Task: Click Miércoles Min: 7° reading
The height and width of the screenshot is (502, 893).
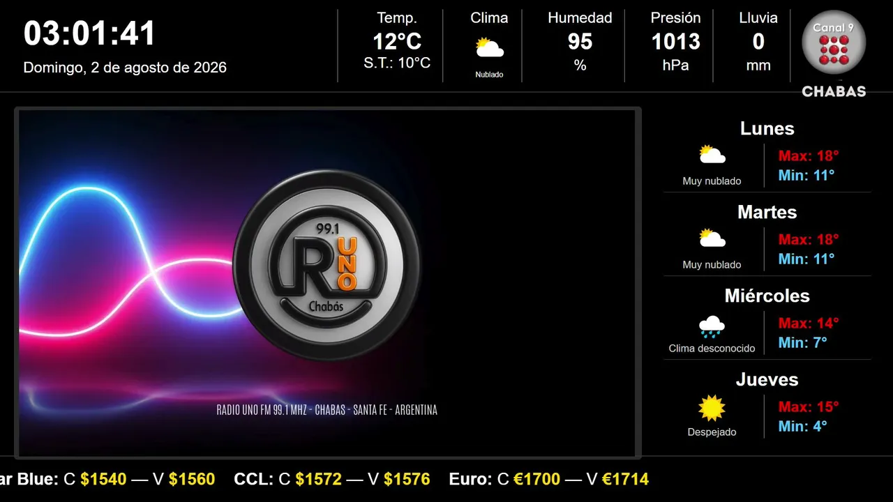Action: (x=803, y=342)
